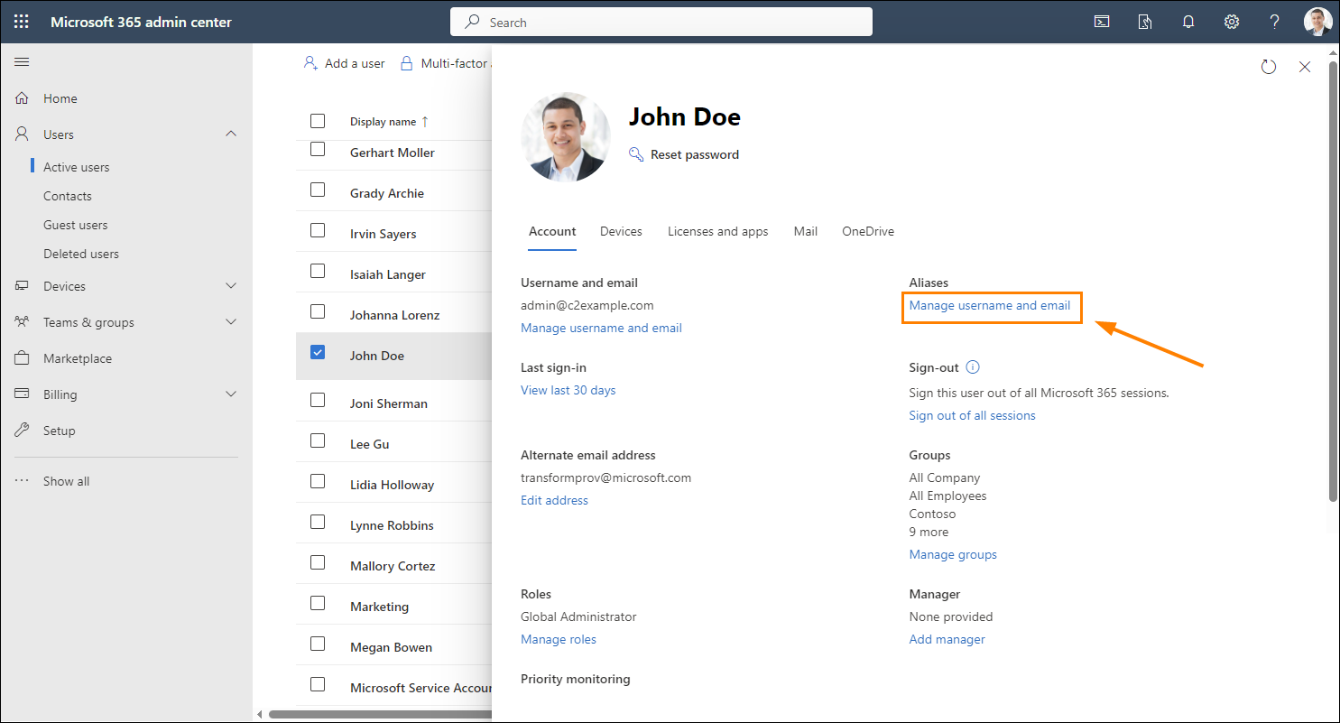The width and height of the screenshot is (1340, 723).
Task: Check the Grady Archie checkbox
Action: pos(318,190)
